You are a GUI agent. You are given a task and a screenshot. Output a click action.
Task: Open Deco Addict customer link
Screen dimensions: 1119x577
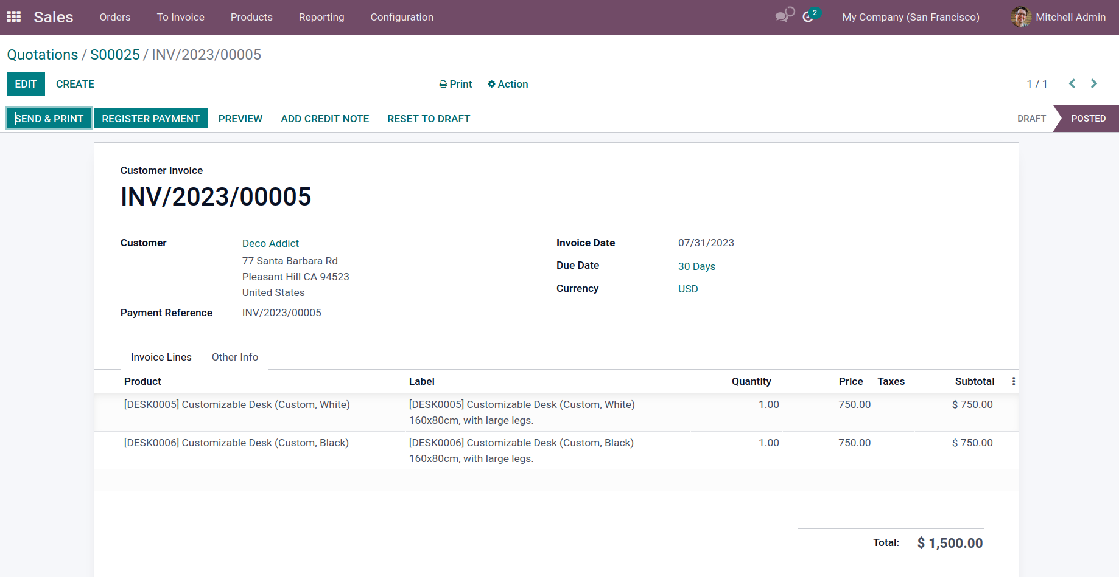pos(270,243)
